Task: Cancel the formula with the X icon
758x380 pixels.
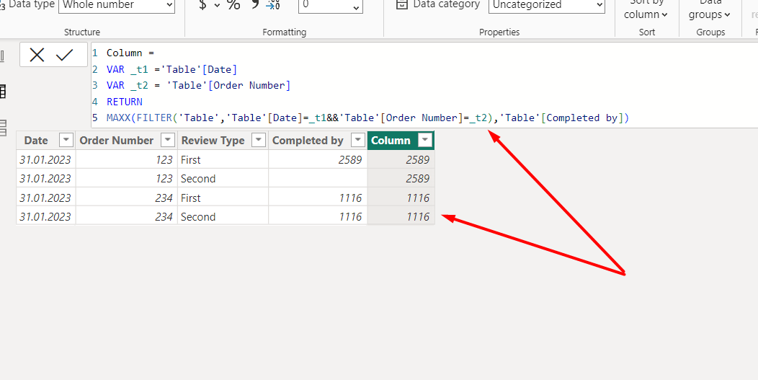Action: pyautogui.click(x=37, y=55)
